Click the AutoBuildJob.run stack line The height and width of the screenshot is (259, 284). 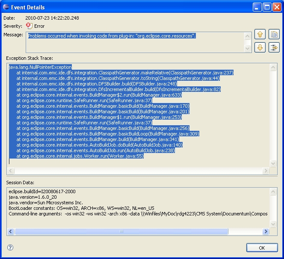(96, 150)
